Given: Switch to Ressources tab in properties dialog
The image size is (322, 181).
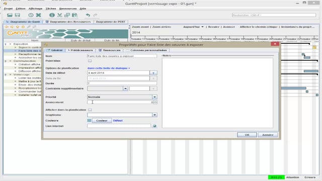Looking at the screenshot, I should [110, 50].
